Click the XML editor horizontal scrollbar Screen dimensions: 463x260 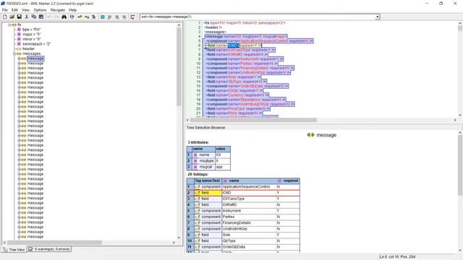point(253,121)
